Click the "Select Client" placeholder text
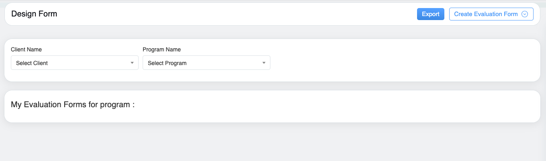Screen dimensions: 546x161 (x=32, y=63)
